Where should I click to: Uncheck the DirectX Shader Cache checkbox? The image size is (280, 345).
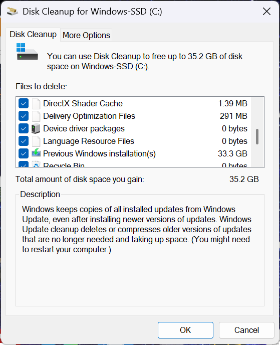pos(24,104)
